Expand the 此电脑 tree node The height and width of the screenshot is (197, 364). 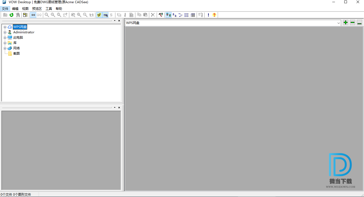tap(5, 38)
